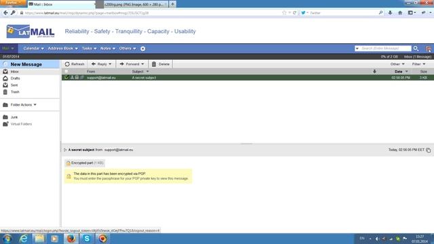Expand message headers triangle in preview
The image size is (434, 244).
tap(65, 150)
